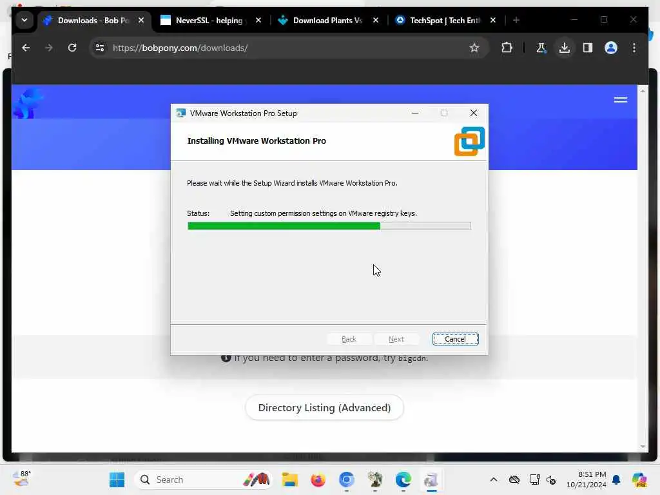Open the tab search dropdown arrow
This screenshot has width=660, height=495.
pos(24,20)
